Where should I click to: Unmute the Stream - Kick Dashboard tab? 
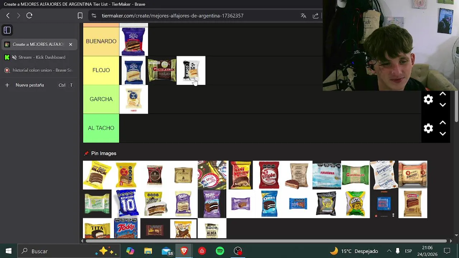[14, 57]
